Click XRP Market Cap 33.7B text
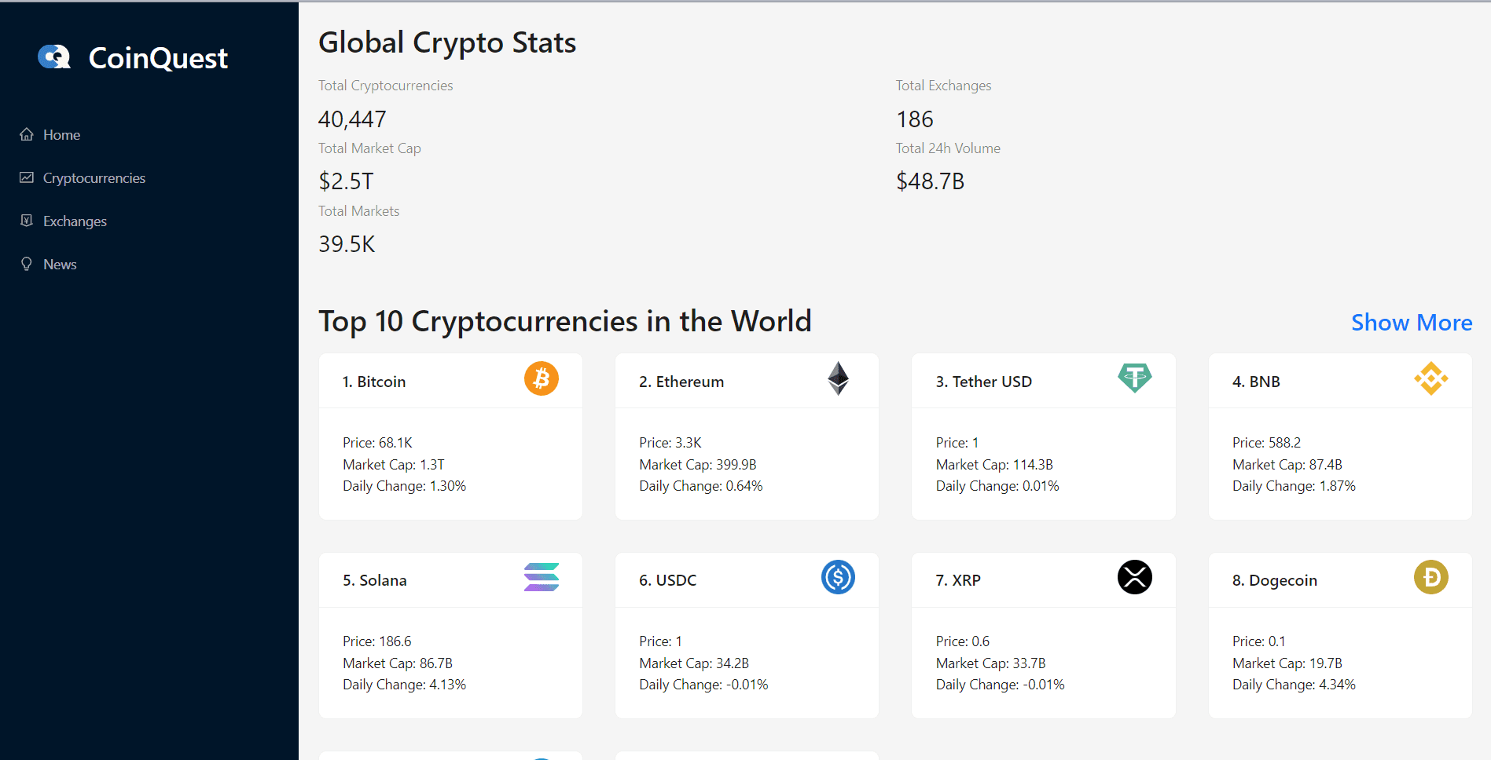1491x760 pixels. 991,663
